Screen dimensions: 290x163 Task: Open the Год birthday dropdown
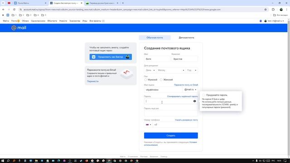[x=192, y=70]
